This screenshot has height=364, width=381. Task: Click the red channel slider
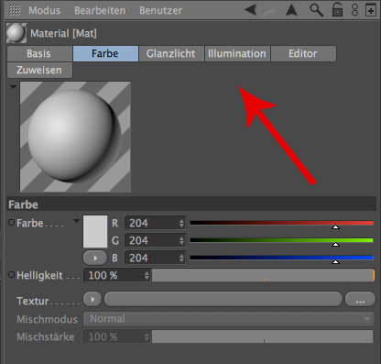(x=282, y=224)
